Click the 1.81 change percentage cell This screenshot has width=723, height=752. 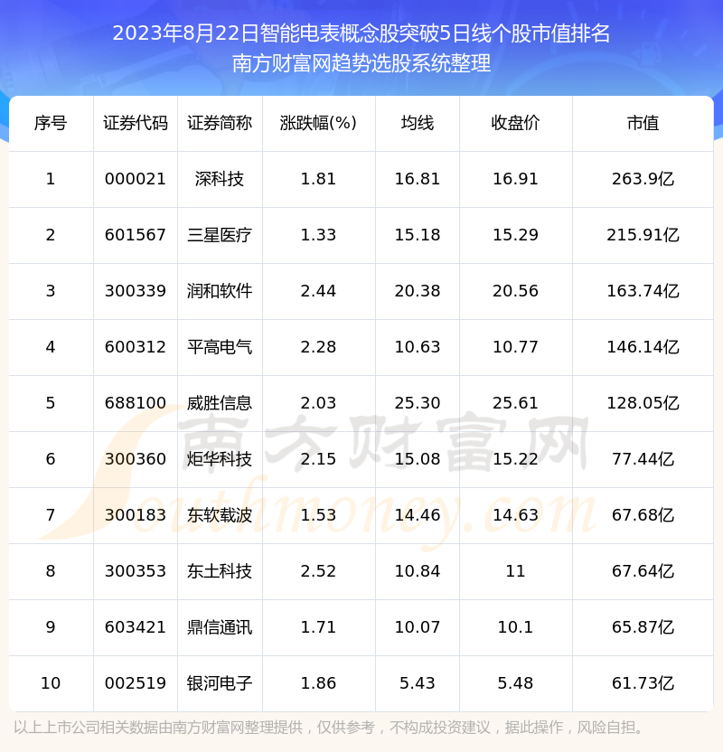[x=318, y=179]
